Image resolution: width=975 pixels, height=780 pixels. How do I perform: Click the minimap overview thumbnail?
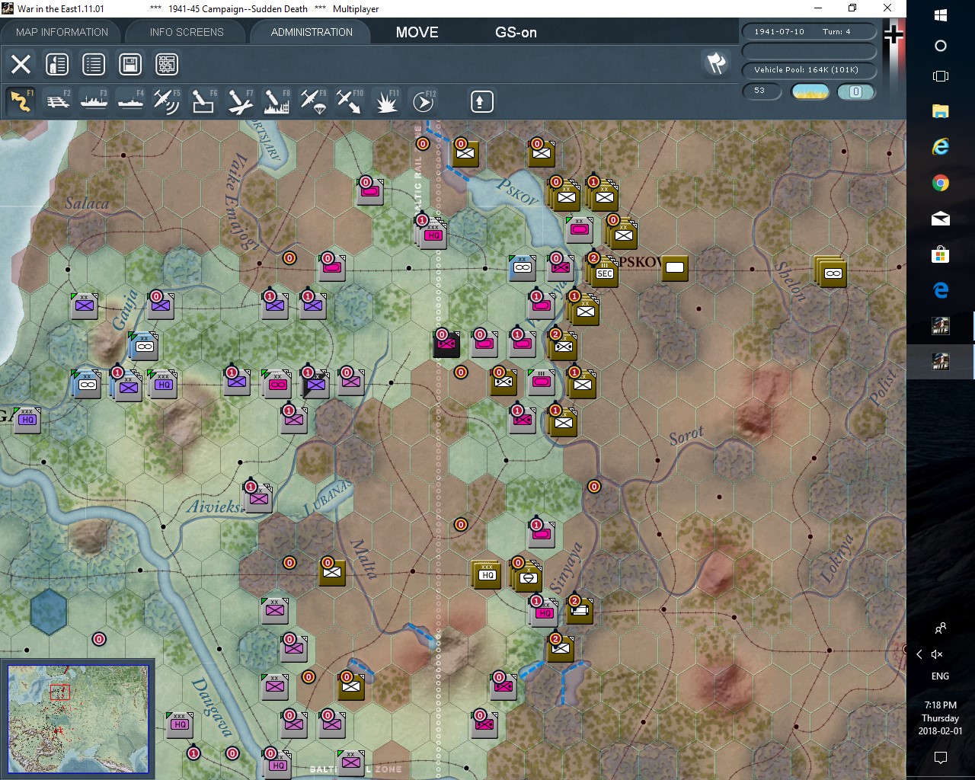click(x=78, y=718)
